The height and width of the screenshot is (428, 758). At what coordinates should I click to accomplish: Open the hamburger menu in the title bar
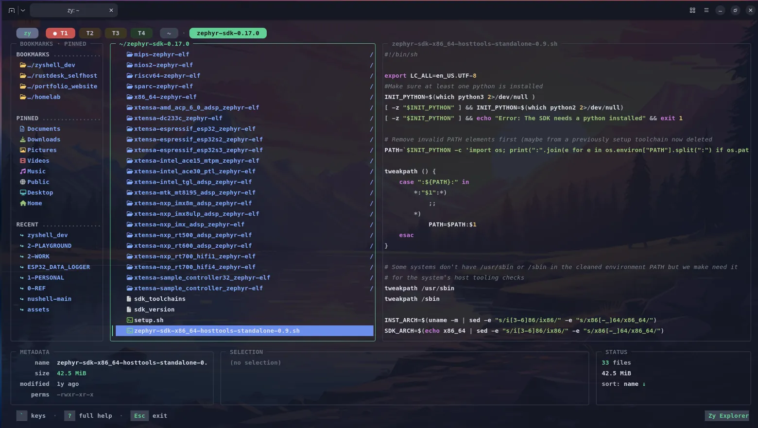point(706,10)
